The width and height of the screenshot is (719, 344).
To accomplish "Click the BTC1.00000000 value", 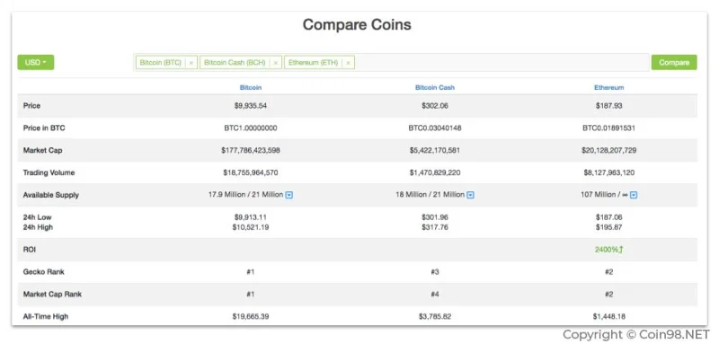I will [x=251, y=128].
